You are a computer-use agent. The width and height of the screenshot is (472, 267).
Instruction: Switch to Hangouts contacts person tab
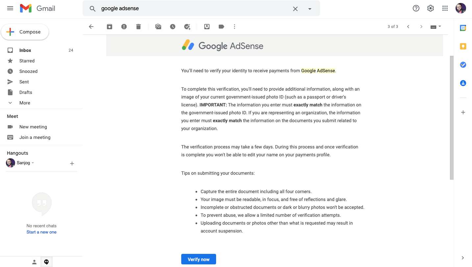(34, 262)
